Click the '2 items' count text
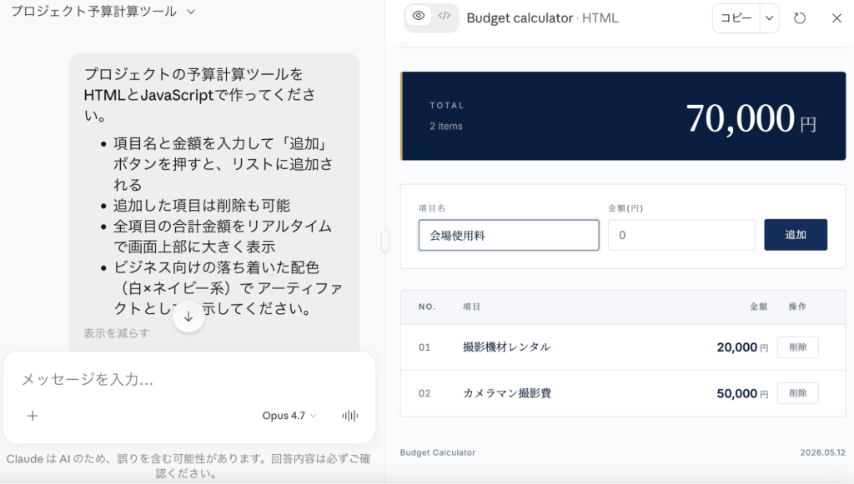 click(x=446, y=126)
